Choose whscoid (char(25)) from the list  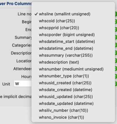coord(73,21)
